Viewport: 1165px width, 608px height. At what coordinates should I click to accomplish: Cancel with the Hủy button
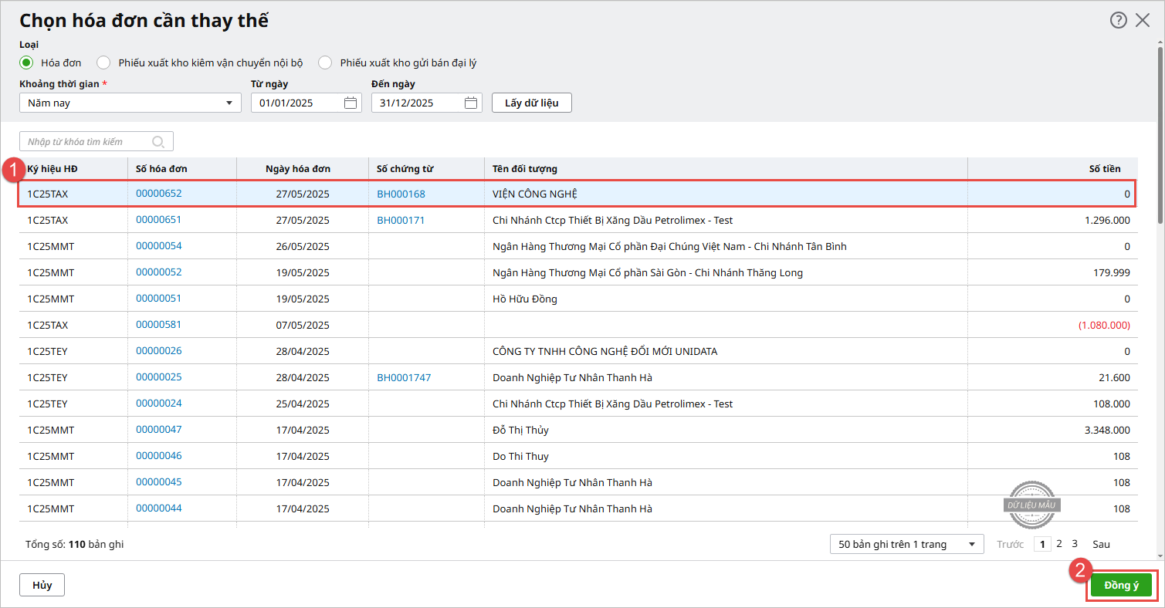point(42,586)
